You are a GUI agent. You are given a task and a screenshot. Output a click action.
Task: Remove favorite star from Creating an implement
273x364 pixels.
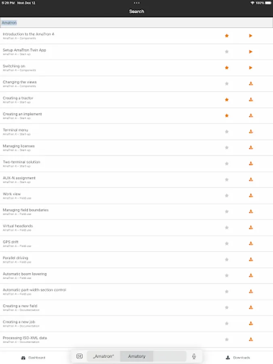click(226, 116)
